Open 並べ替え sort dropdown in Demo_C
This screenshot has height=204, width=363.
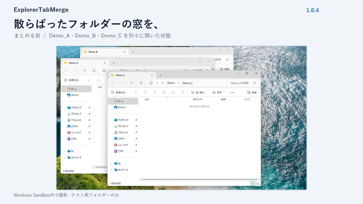pyautogui.click(x=199, y=92)
